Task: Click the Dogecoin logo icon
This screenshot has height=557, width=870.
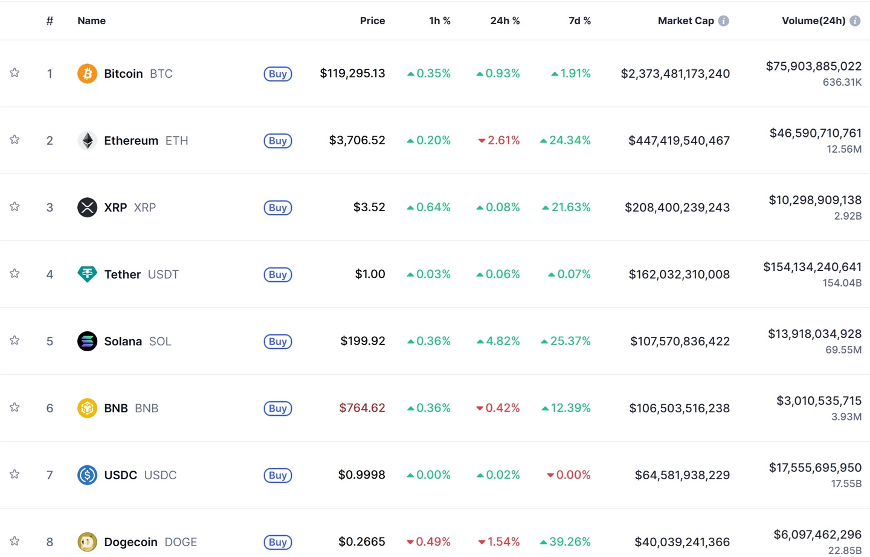Action: click(x=87, y=542)
